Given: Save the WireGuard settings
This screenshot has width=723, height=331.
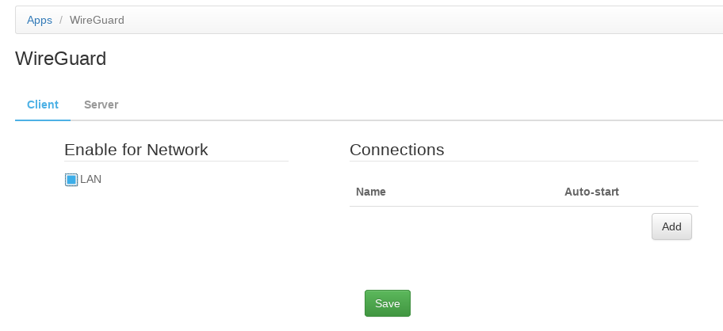Looking at the screenshot, I should [387, 303].
